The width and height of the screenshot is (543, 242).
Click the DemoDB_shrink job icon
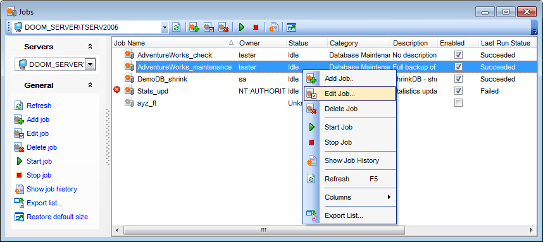pos(130,79)
